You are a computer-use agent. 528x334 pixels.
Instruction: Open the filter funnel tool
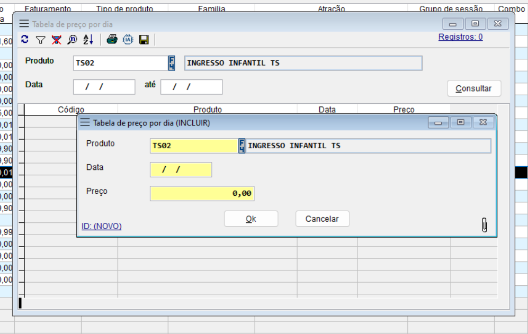pos(40,40)
